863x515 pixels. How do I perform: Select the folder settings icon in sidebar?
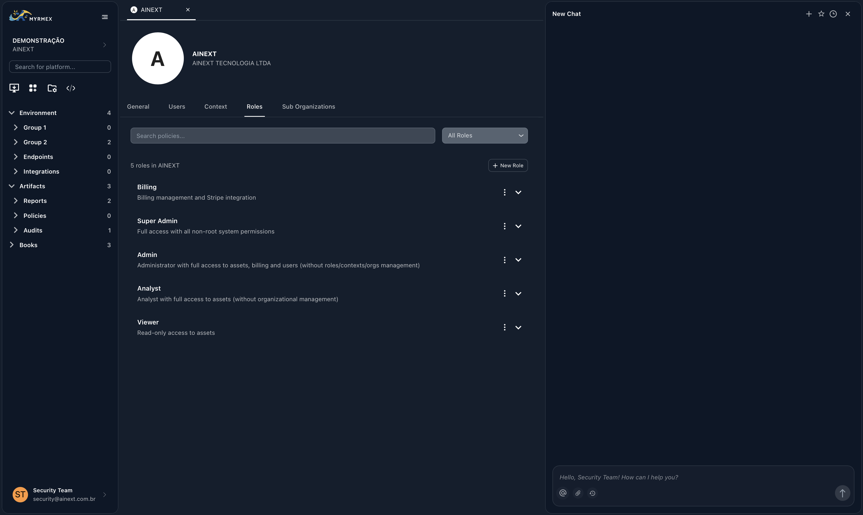point(52,88)
